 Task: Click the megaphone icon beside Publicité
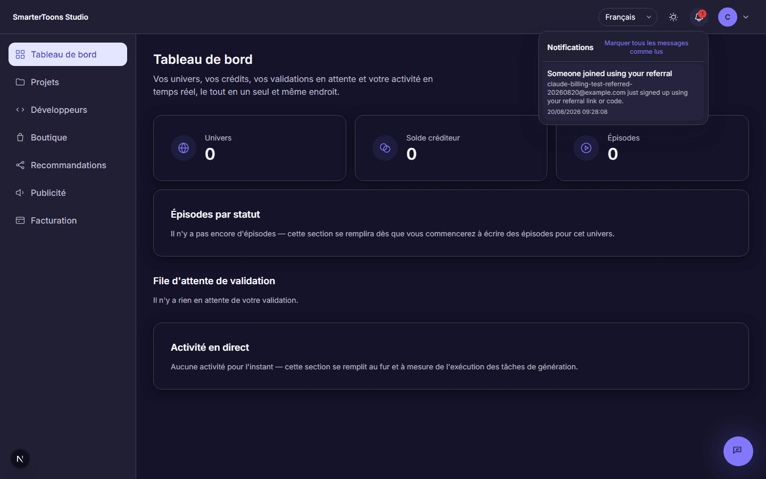[x=20, y=193]
